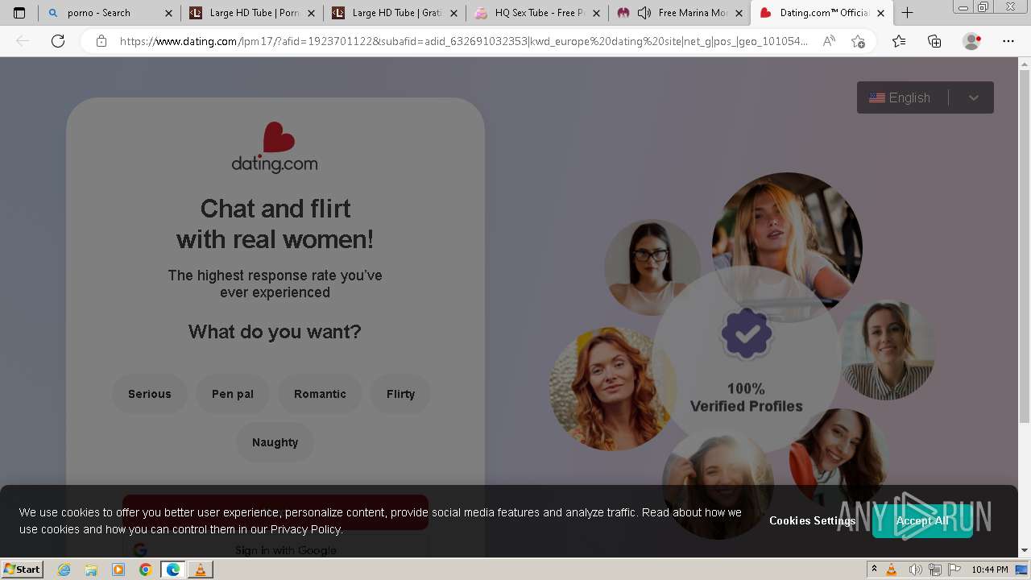
Task: Show hidden system tray icons
Action: (x=874, y=570)
